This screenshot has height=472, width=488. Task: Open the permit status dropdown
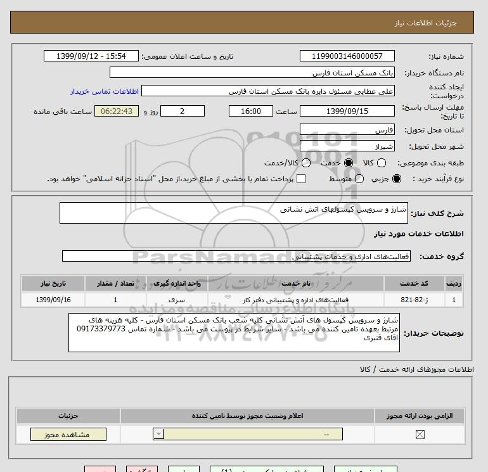(x=248, y=434)
